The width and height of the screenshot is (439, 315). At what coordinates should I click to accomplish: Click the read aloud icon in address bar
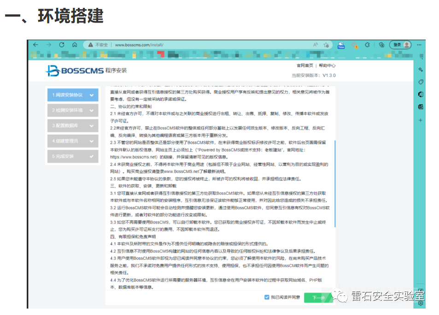[x=316, y=45]
